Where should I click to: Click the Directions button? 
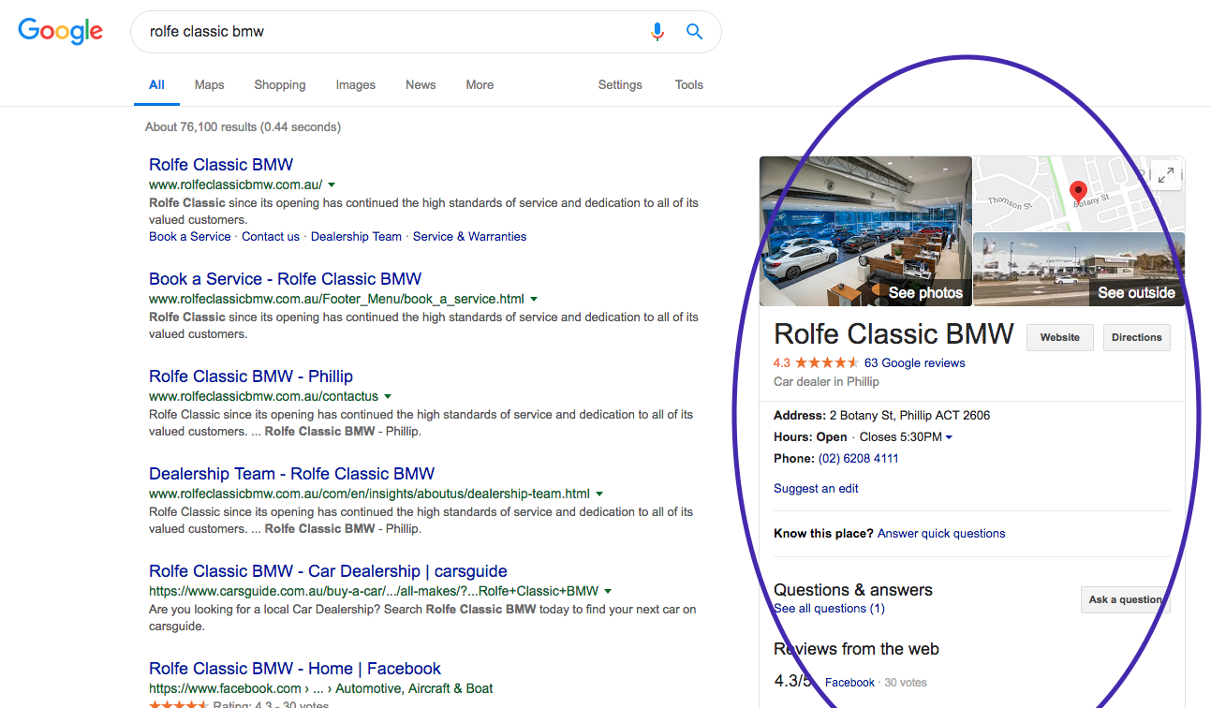1137,337
